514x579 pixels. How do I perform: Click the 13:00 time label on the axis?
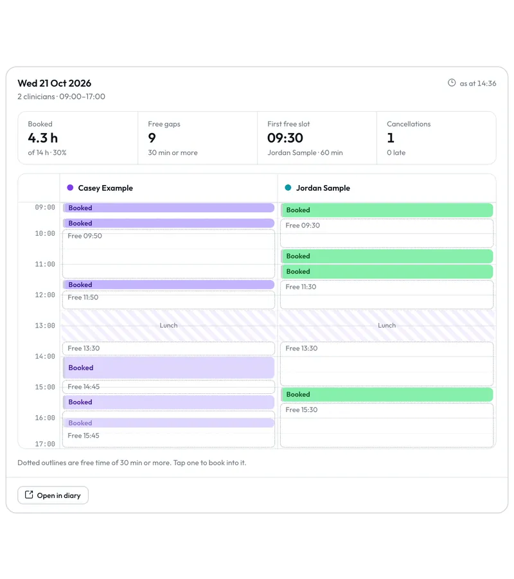point(45,326)
